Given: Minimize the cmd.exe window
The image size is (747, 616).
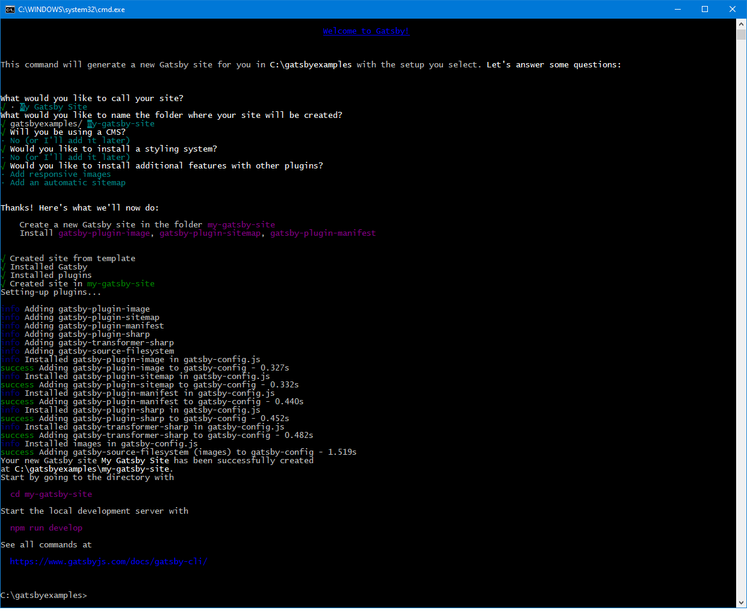Looking at the screenshot, I should [678, 9].
